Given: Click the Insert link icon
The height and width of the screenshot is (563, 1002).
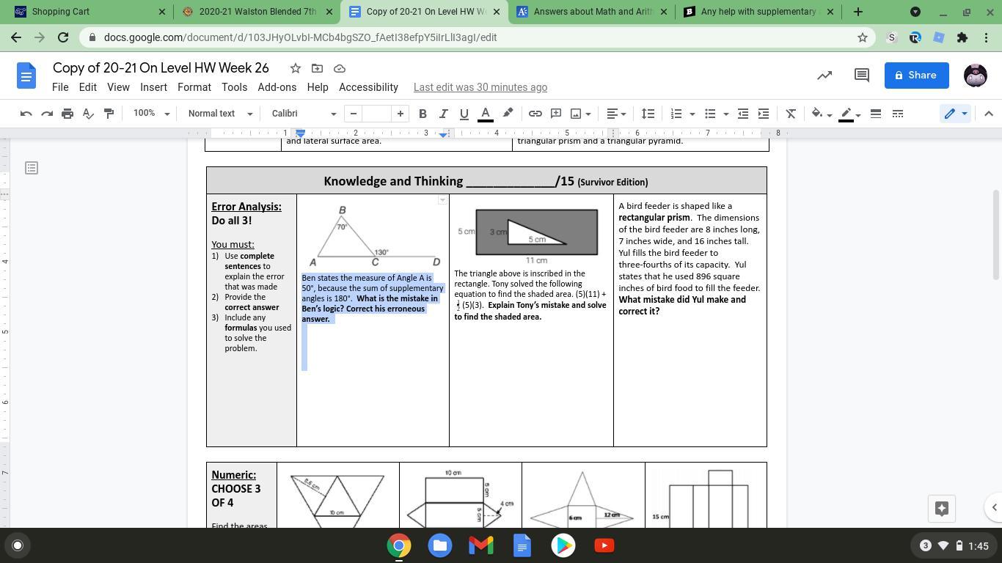Looking at the screenshot, I should pos(535,114).
